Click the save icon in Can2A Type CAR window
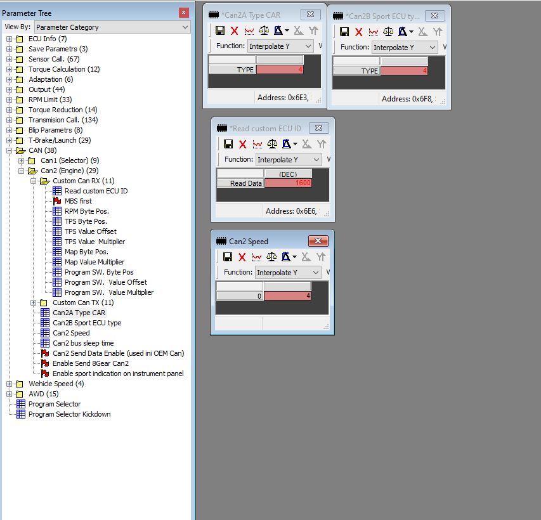Image resolution: width=541 pixels, height=520 pixels. pos(220,30)
